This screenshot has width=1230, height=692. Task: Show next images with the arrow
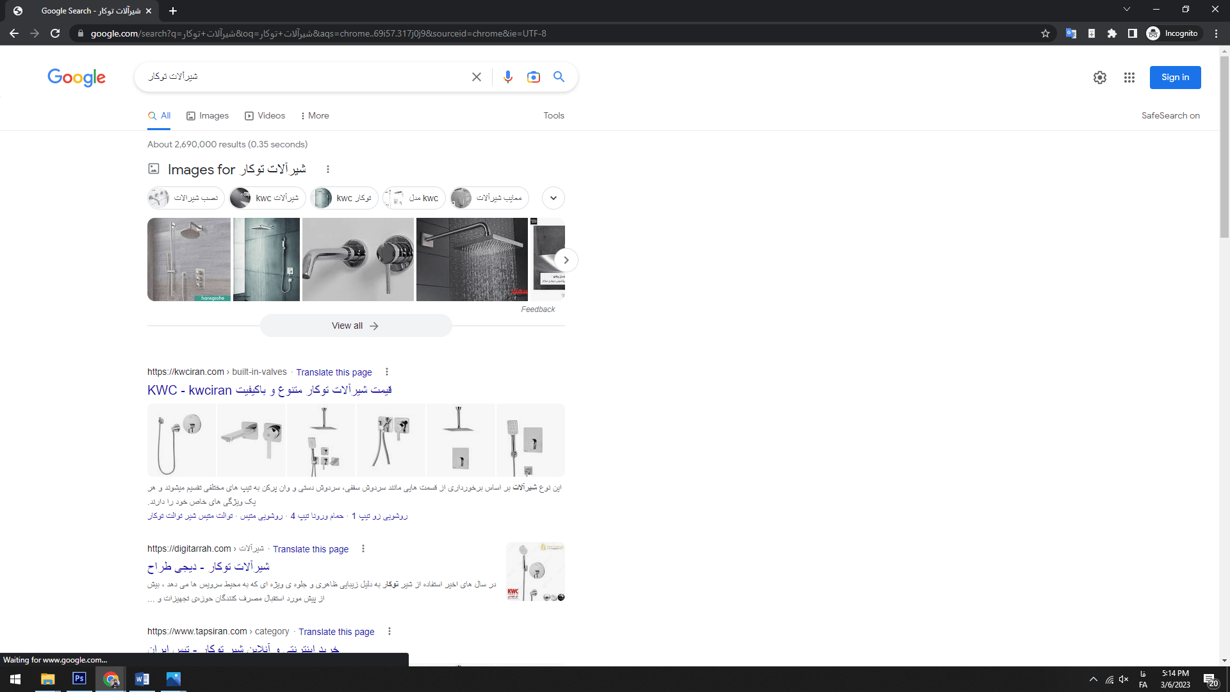(x=566, y=260)
